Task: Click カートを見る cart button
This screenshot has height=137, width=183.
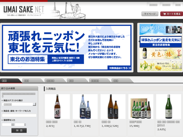Action: pos(172,14)
